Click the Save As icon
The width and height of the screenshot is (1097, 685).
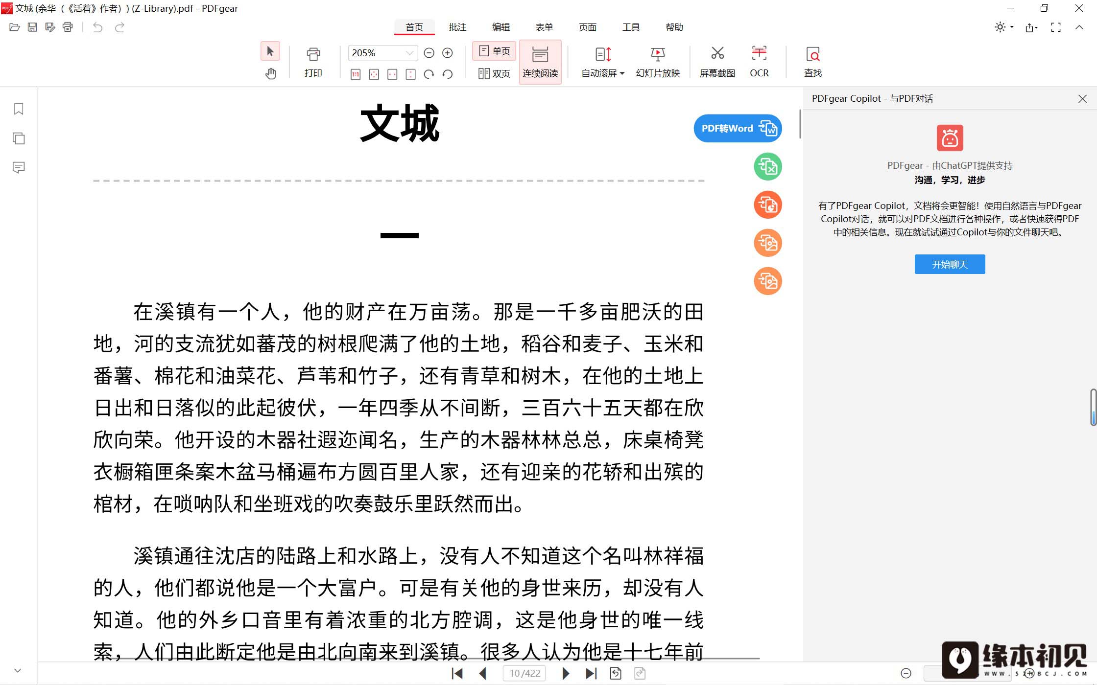tap(50, 27)
